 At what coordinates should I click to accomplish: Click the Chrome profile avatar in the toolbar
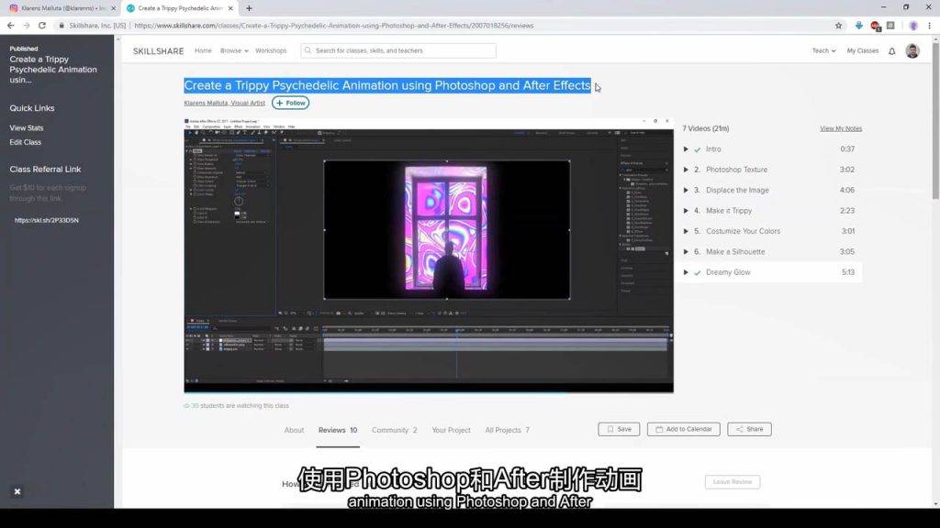(913, 26)
